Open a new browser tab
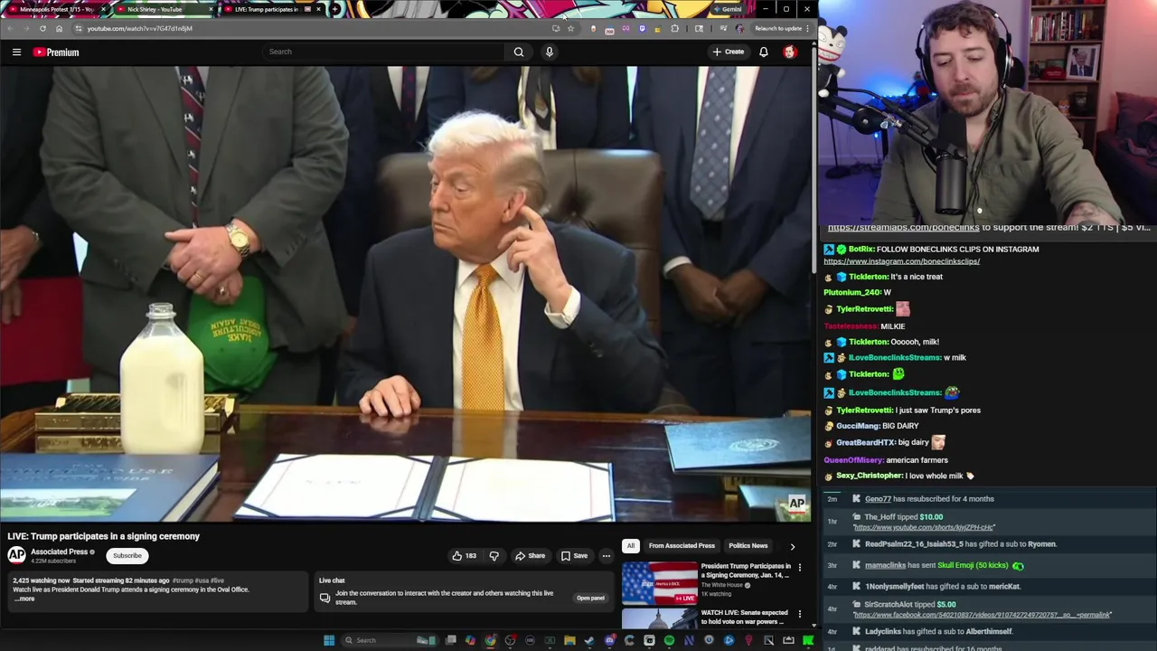 point(335,9)
